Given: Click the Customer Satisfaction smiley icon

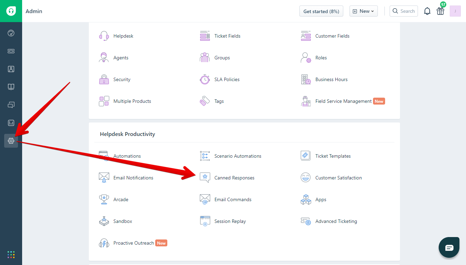Looking at the screenshot, I should tap(306, 178).
